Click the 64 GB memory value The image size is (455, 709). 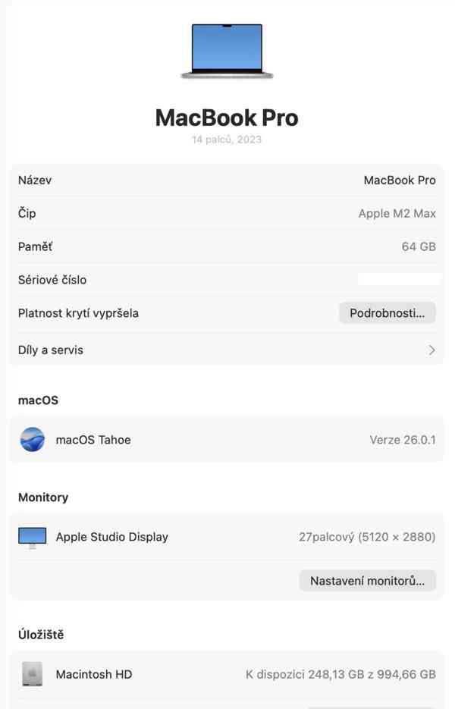(x=419, y=246)
